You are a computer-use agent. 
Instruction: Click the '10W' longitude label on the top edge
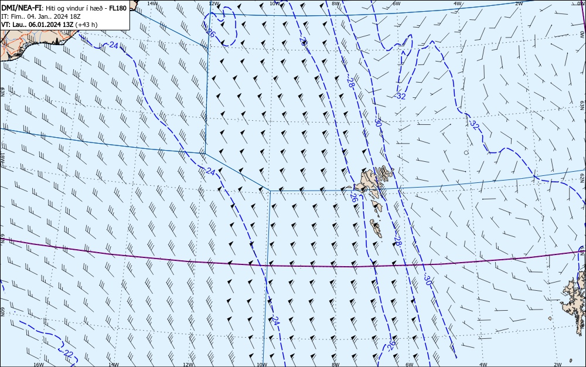point(275,4)
